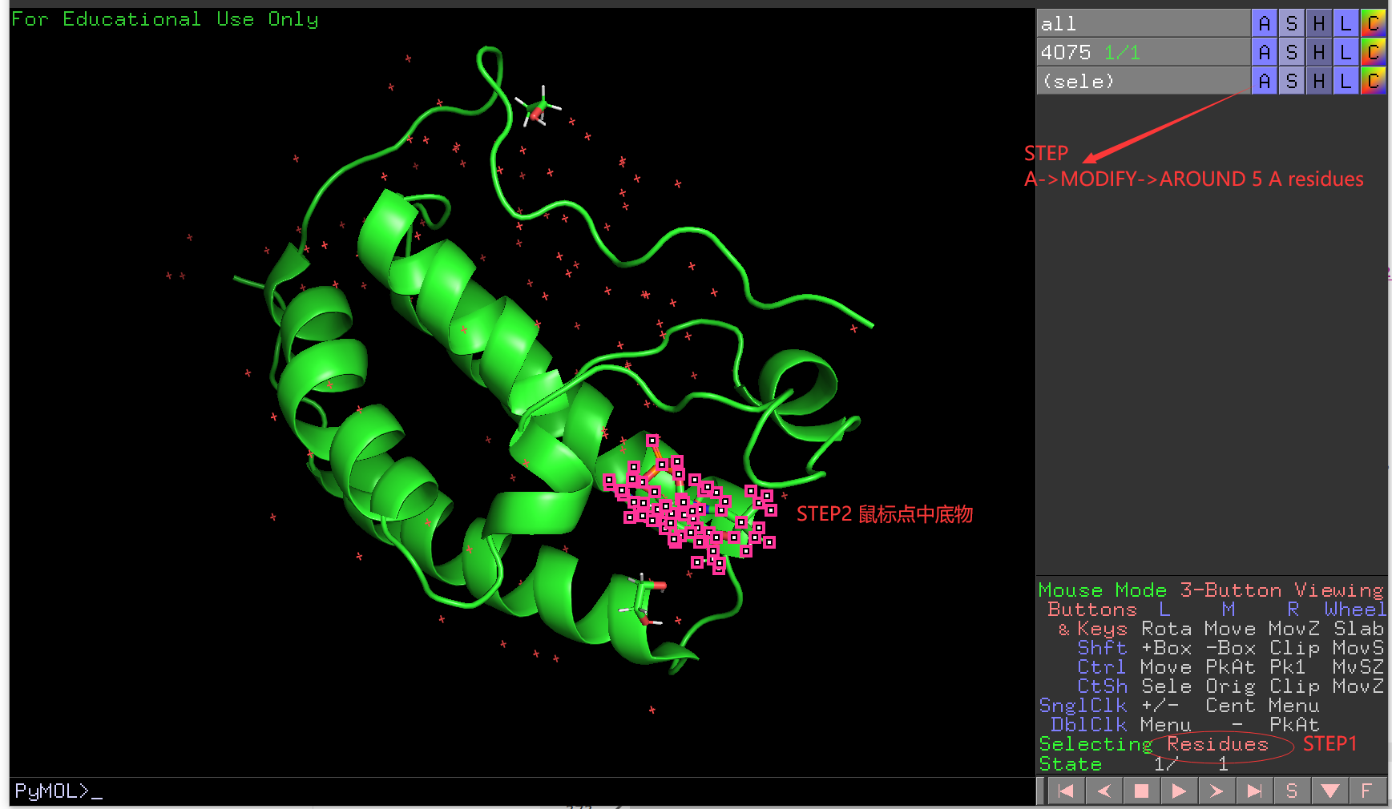Change Selecting mode from Residues
The width and height of the screenshot is (1392, 809).
(1216, 744)
